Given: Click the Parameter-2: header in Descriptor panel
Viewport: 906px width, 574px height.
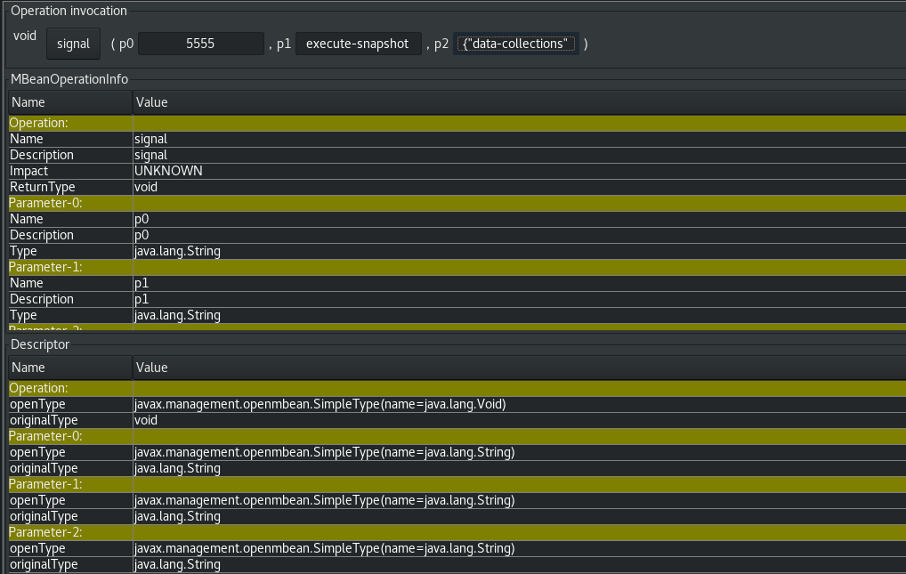Looking at the screenshot, I should 41,532.
